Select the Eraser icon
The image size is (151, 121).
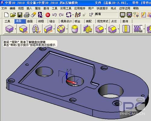click(34, 15)
